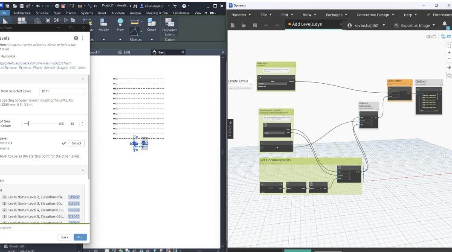Click the Revit Print icon
The height and width of the screenshot is (252, 452).
[57, 6]
